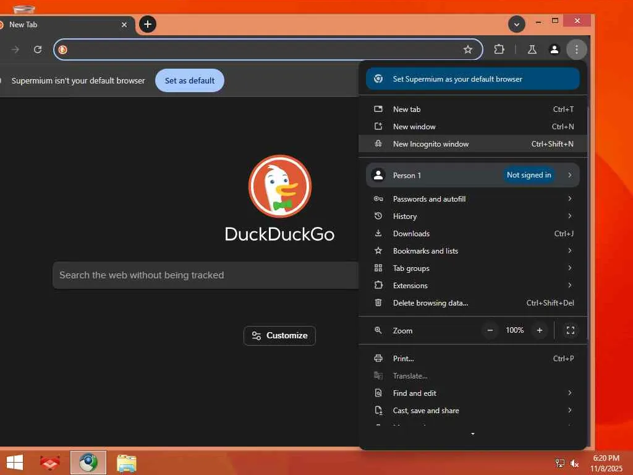Image resolution: width=633 pixels, height=475 pixels.
Task: Click the DuckDuckGo search box
Action: (x=205, y=275)
